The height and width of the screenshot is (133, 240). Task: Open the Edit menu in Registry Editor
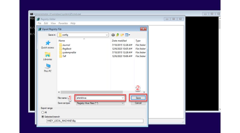46,23
